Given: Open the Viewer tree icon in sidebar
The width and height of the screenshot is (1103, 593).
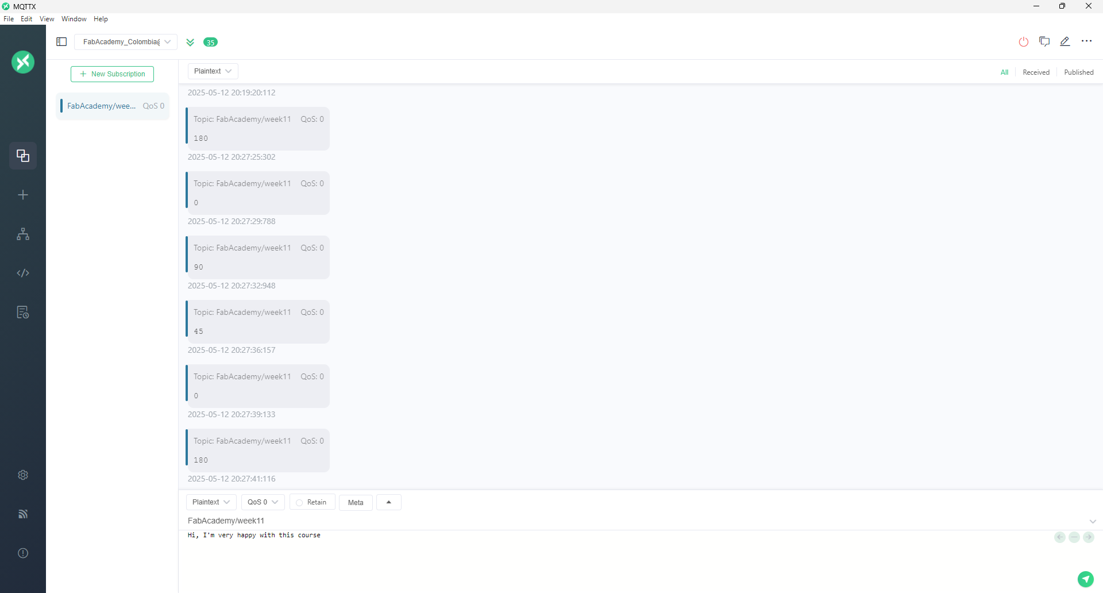Looking at the screenshot, I should tap(23, 234).
